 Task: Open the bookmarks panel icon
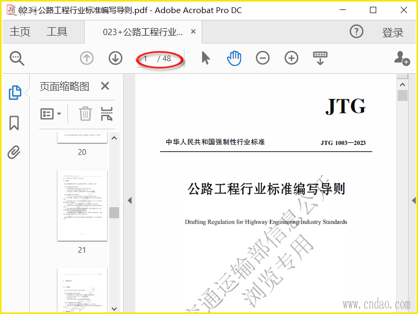tap(14, 123)
